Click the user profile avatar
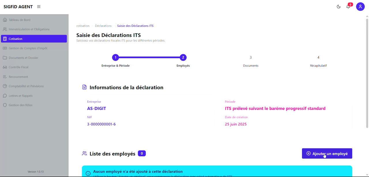369x177 pixels. point(360,6)
